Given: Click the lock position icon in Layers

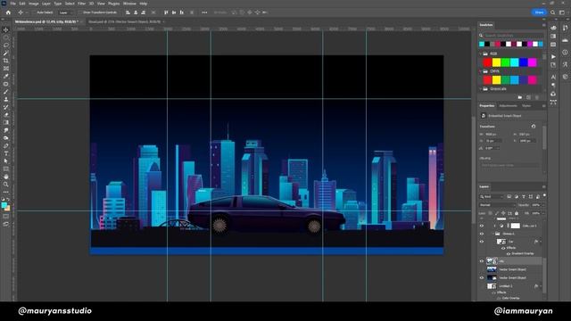Looking at the screenshot, I should (x=503, y=213).
